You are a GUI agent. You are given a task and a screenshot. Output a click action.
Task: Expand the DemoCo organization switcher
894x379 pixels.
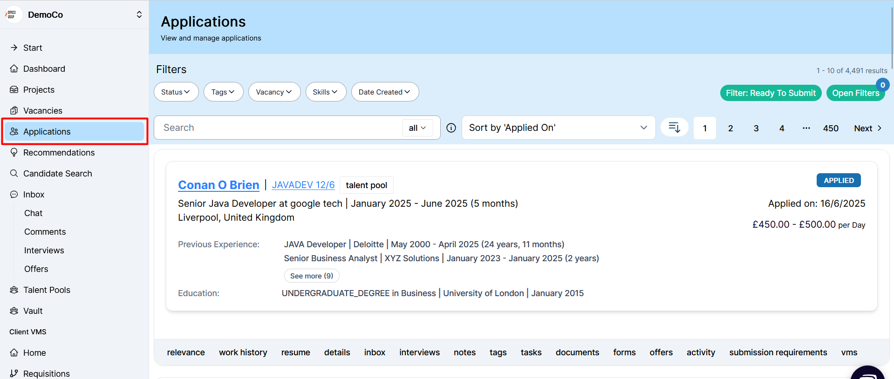(139, 14)
